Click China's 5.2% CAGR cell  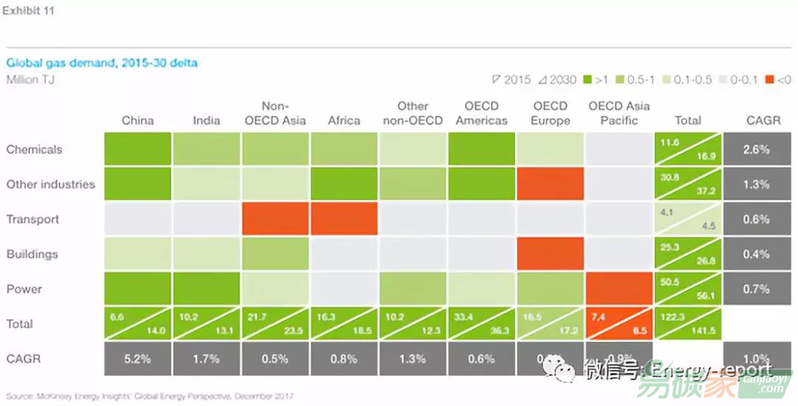137,359
